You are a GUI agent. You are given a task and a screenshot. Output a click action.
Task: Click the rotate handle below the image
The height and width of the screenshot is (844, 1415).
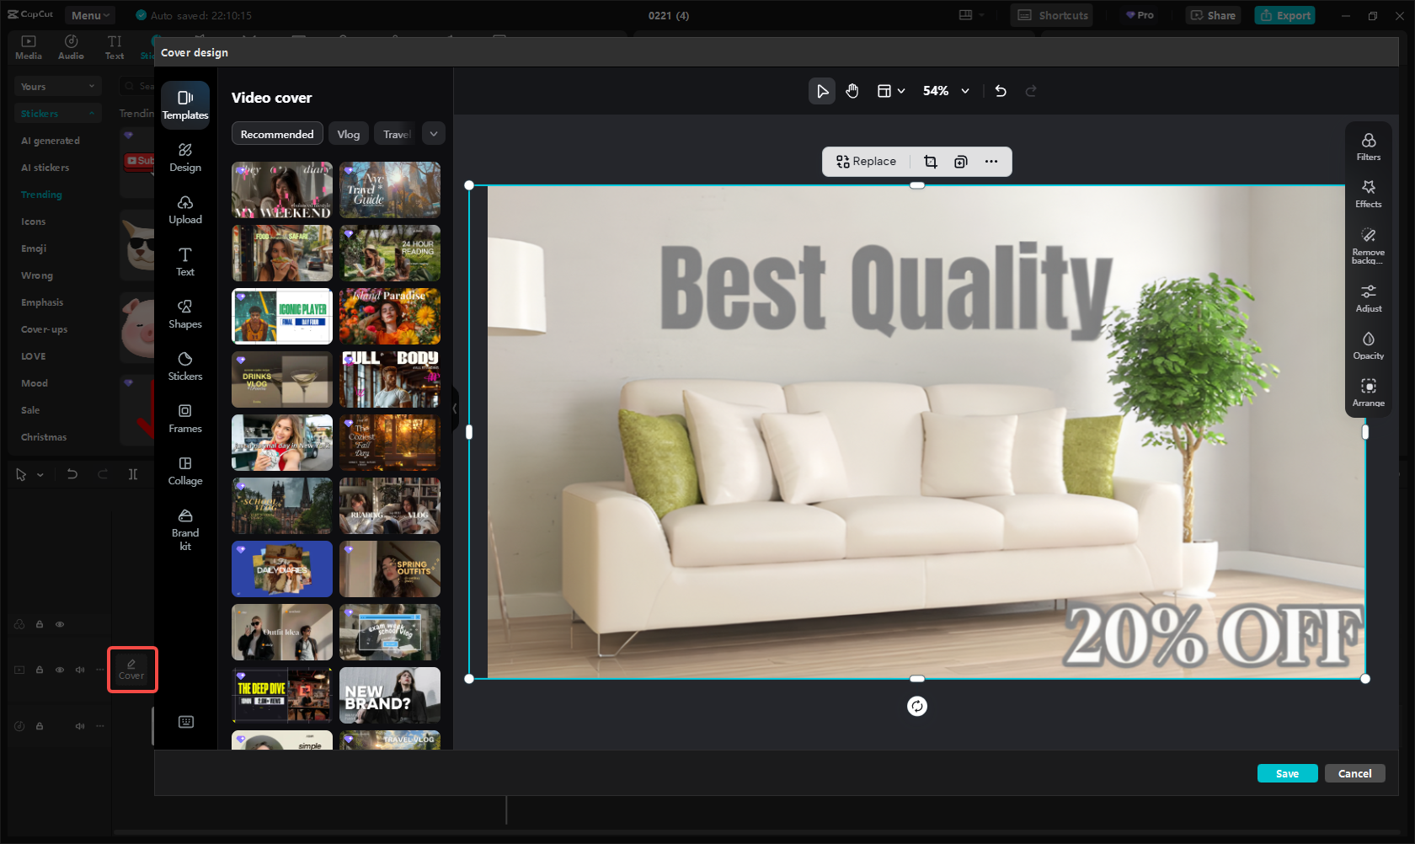917,706
